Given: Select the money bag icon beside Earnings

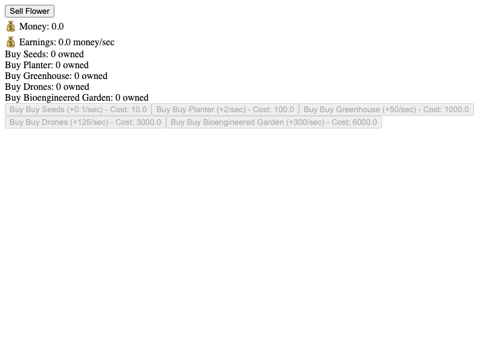Looking at the screenshot, I should 10,42.
